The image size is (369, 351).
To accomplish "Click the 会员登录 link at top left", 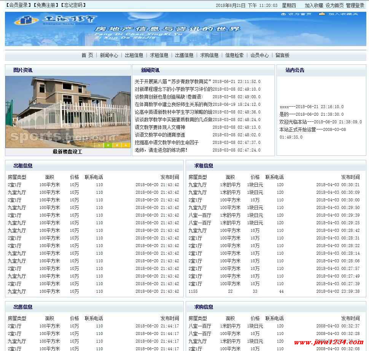I will coord(18,5).
